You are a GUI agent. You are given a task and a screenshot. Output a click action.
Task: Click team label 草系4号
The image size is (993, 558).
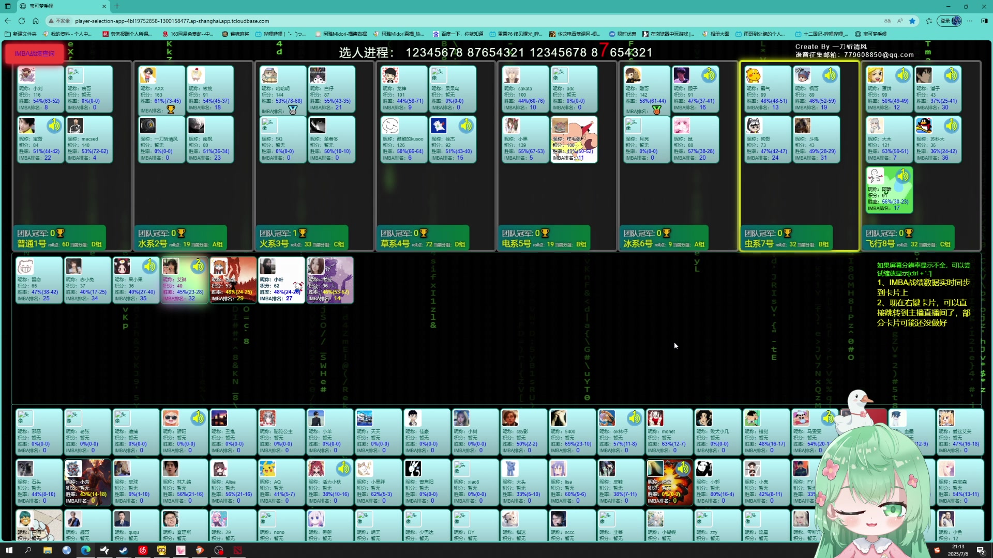point(395,244)
